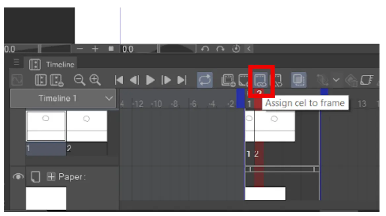Hide the Paper layer with eye icon
Screen dimensions: 386x216
coord(18,177)
